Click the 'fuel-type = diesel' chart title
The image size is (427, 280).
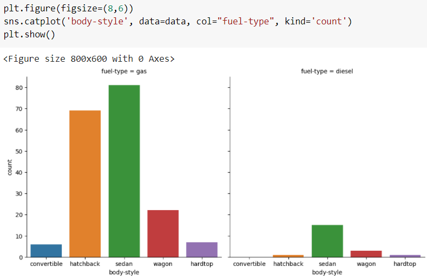(x=327, y=71)
